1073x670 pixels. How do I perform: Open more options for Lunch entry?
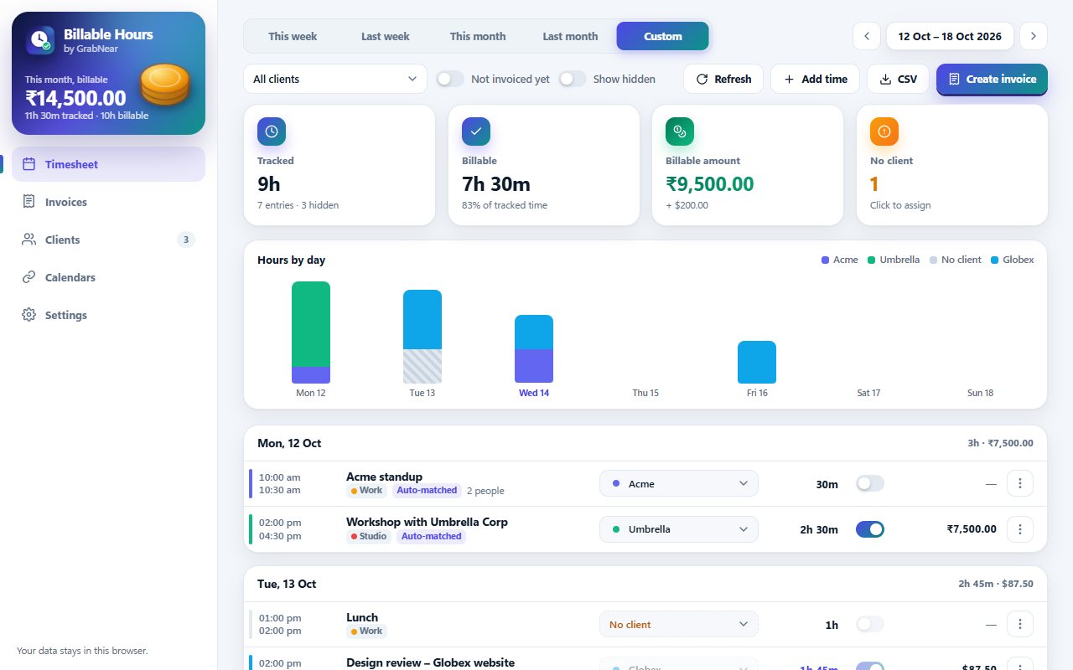tap(1020, 624)
